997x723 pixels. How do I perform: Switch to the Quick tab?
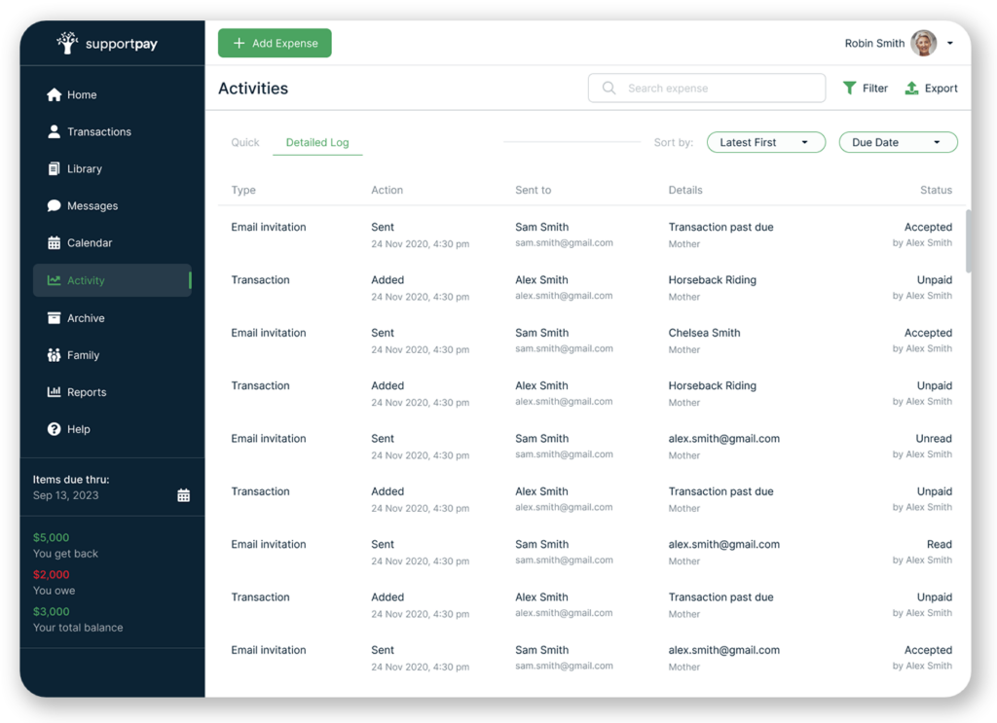pyautogui.click(x=244, y=142)
